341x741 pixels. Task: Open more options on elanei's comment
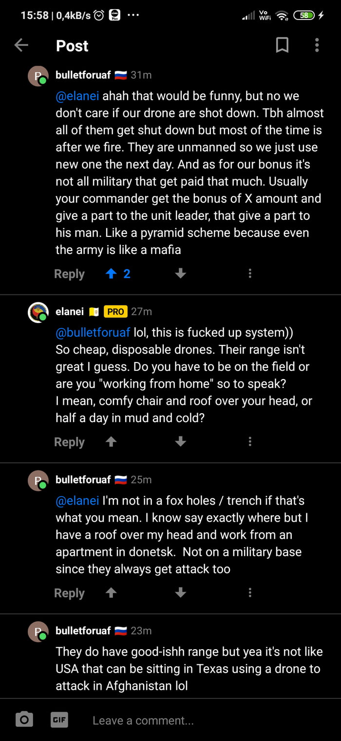250,442
